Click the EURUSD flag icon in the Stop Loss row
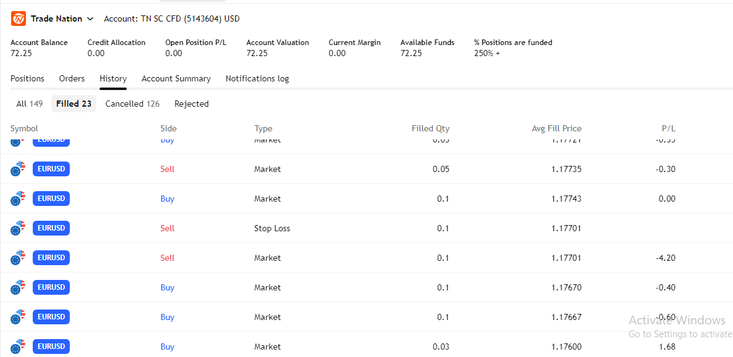Image resolution: width=733 pixels, height=357 pixels. click(19, 228)
